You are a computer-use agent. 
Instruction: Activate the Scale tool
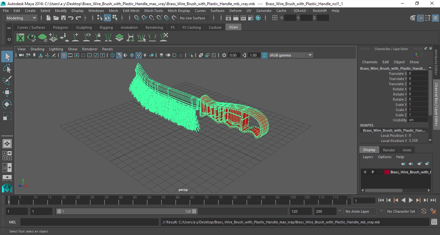click(7, 116)
